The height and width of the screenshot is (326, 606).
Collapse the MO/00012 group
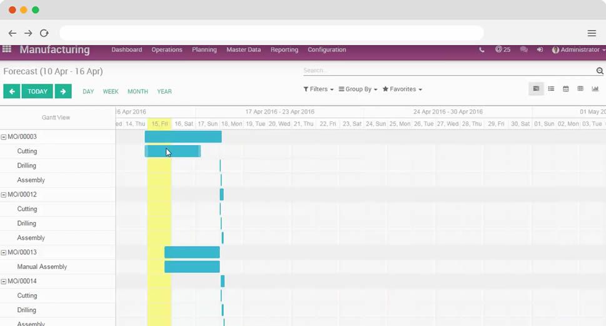tap(4, 195)
